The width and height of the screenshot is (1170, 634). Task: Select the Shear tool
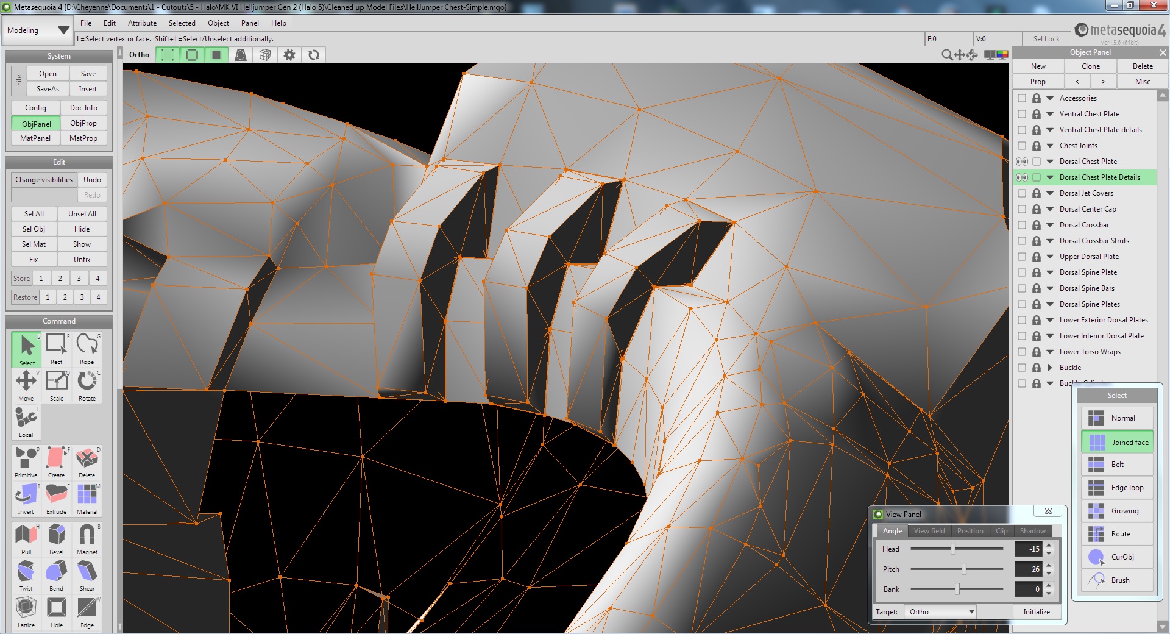click(87, 575)
